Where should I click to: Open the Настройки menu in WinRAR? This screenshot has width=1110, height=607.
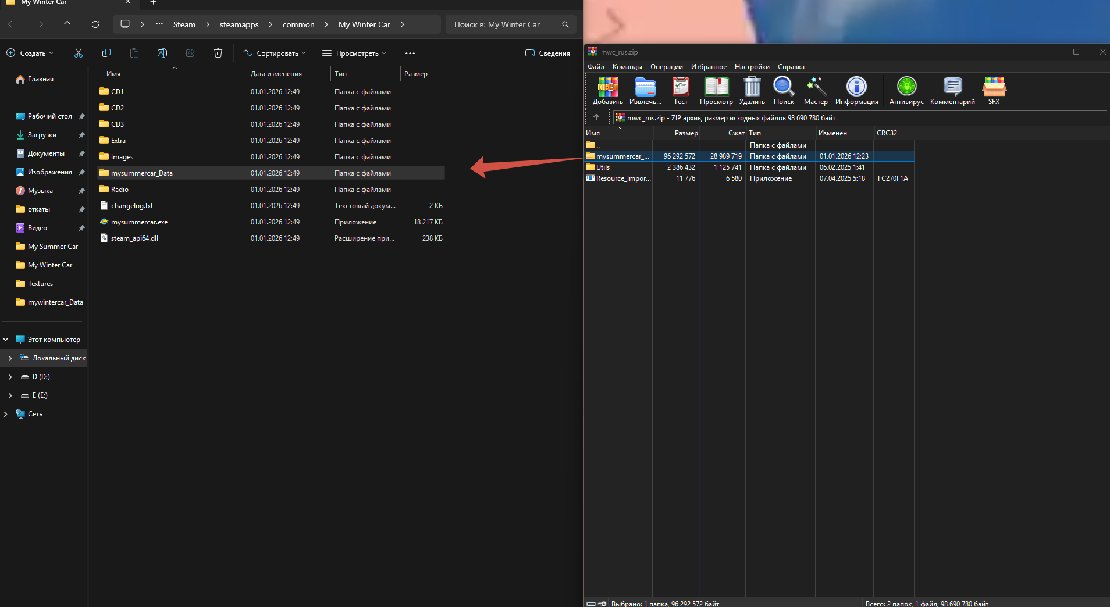[752, 67]
